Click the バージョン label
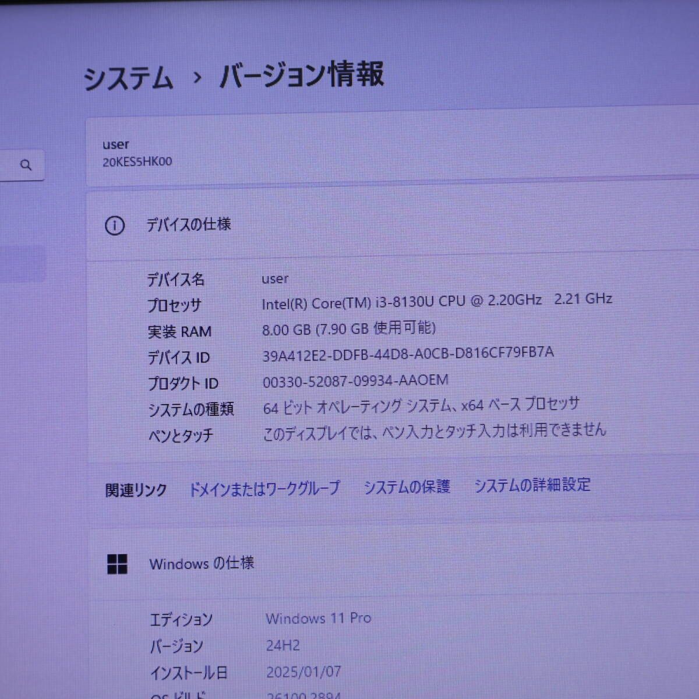This screenshot has width=699, height=699. (176, 647)
